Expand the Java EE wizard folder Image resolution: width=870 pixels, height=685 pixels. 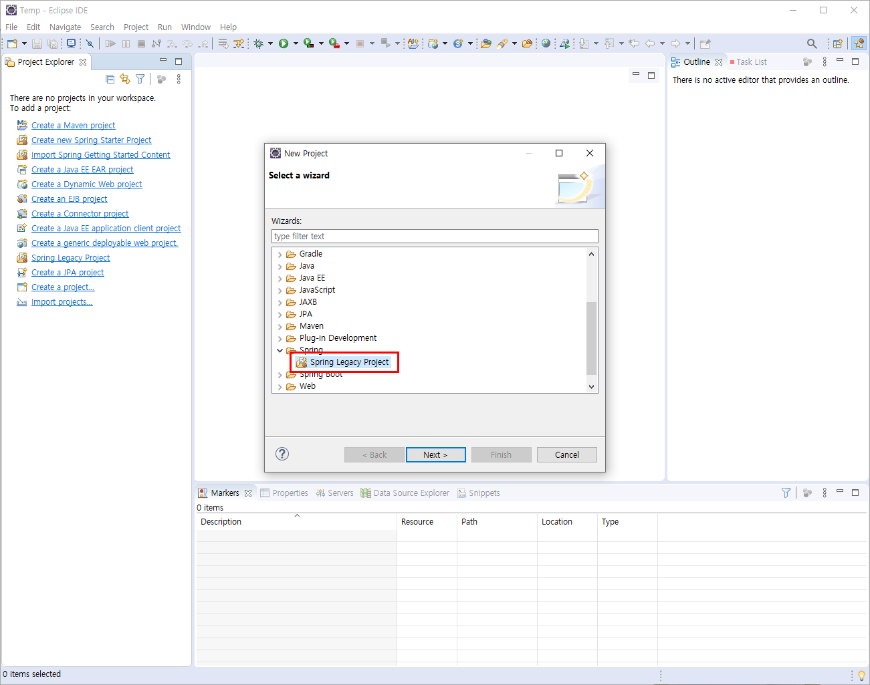click(280, 278)
